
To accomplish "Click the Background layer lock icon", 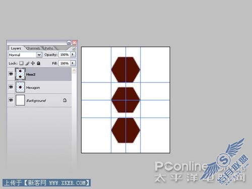I will point(65,100).
